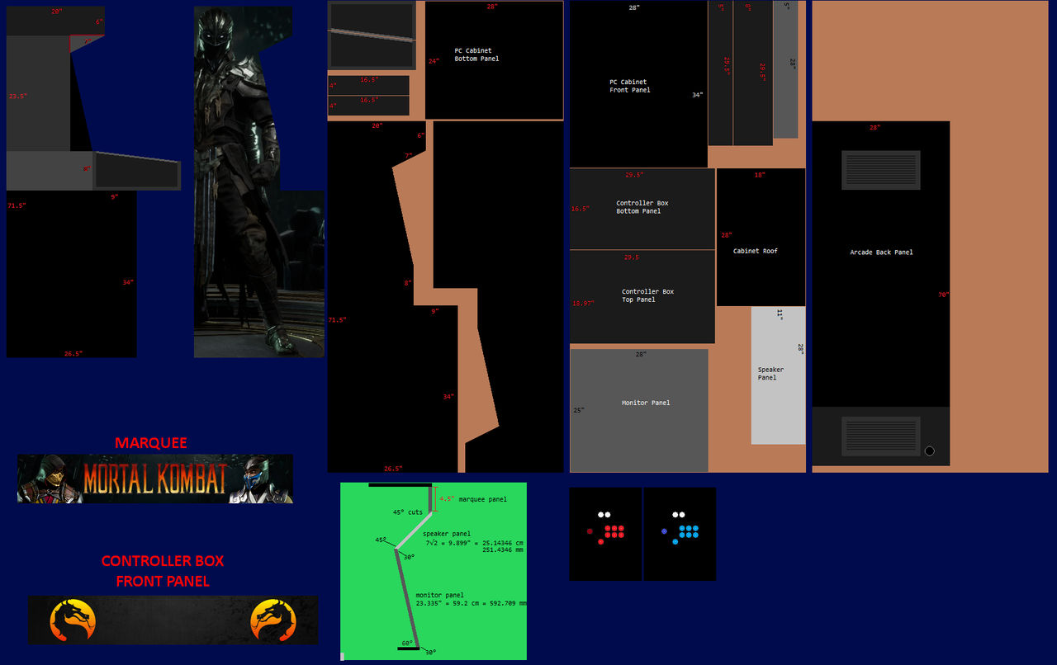This screenshot has height=665, width=1057.
Task: Click the "monitor panel" label in the green diagram
Action: tap(440, 595)
